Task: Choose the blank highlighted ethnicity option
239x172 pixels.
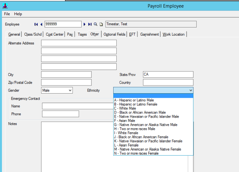Action: 153,96
